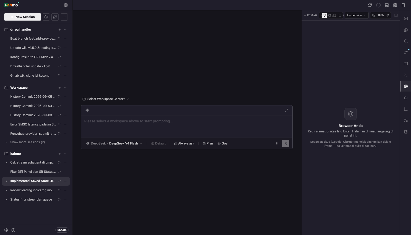Click the info icon at sidebar bottom
411x235 pixels.
coord(13,230)
